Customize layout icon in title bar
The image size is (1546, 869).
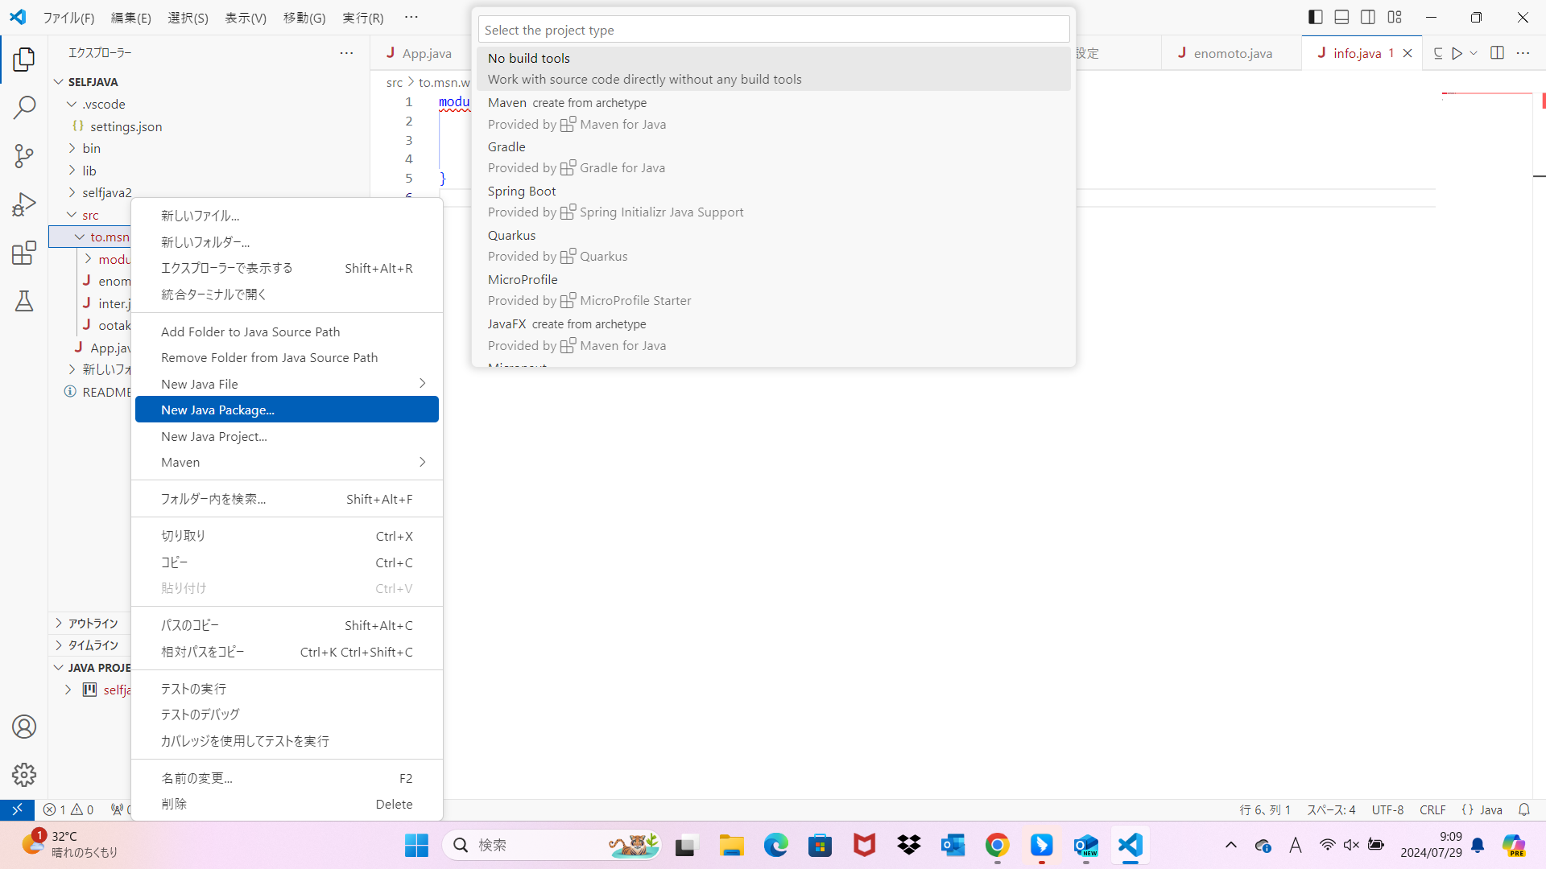[x=1395, y=17]
